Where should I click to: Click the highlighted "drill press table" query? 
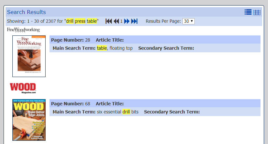tap(81, 21)
